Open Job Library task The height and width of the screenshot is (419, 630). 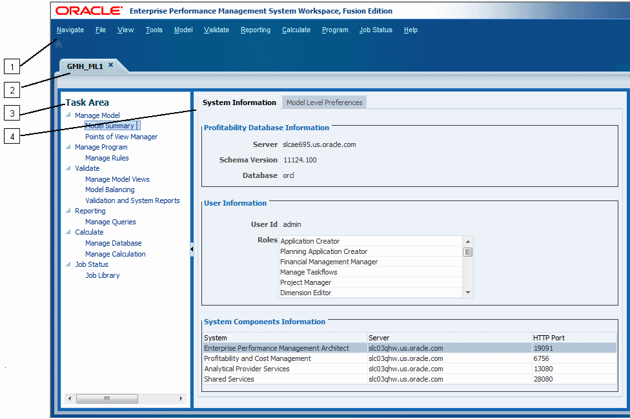[103, 275]
